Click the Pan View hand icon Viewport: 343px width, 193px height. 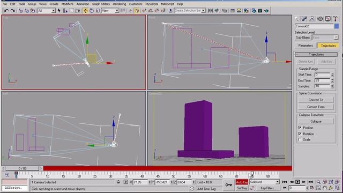pos(324,188)
